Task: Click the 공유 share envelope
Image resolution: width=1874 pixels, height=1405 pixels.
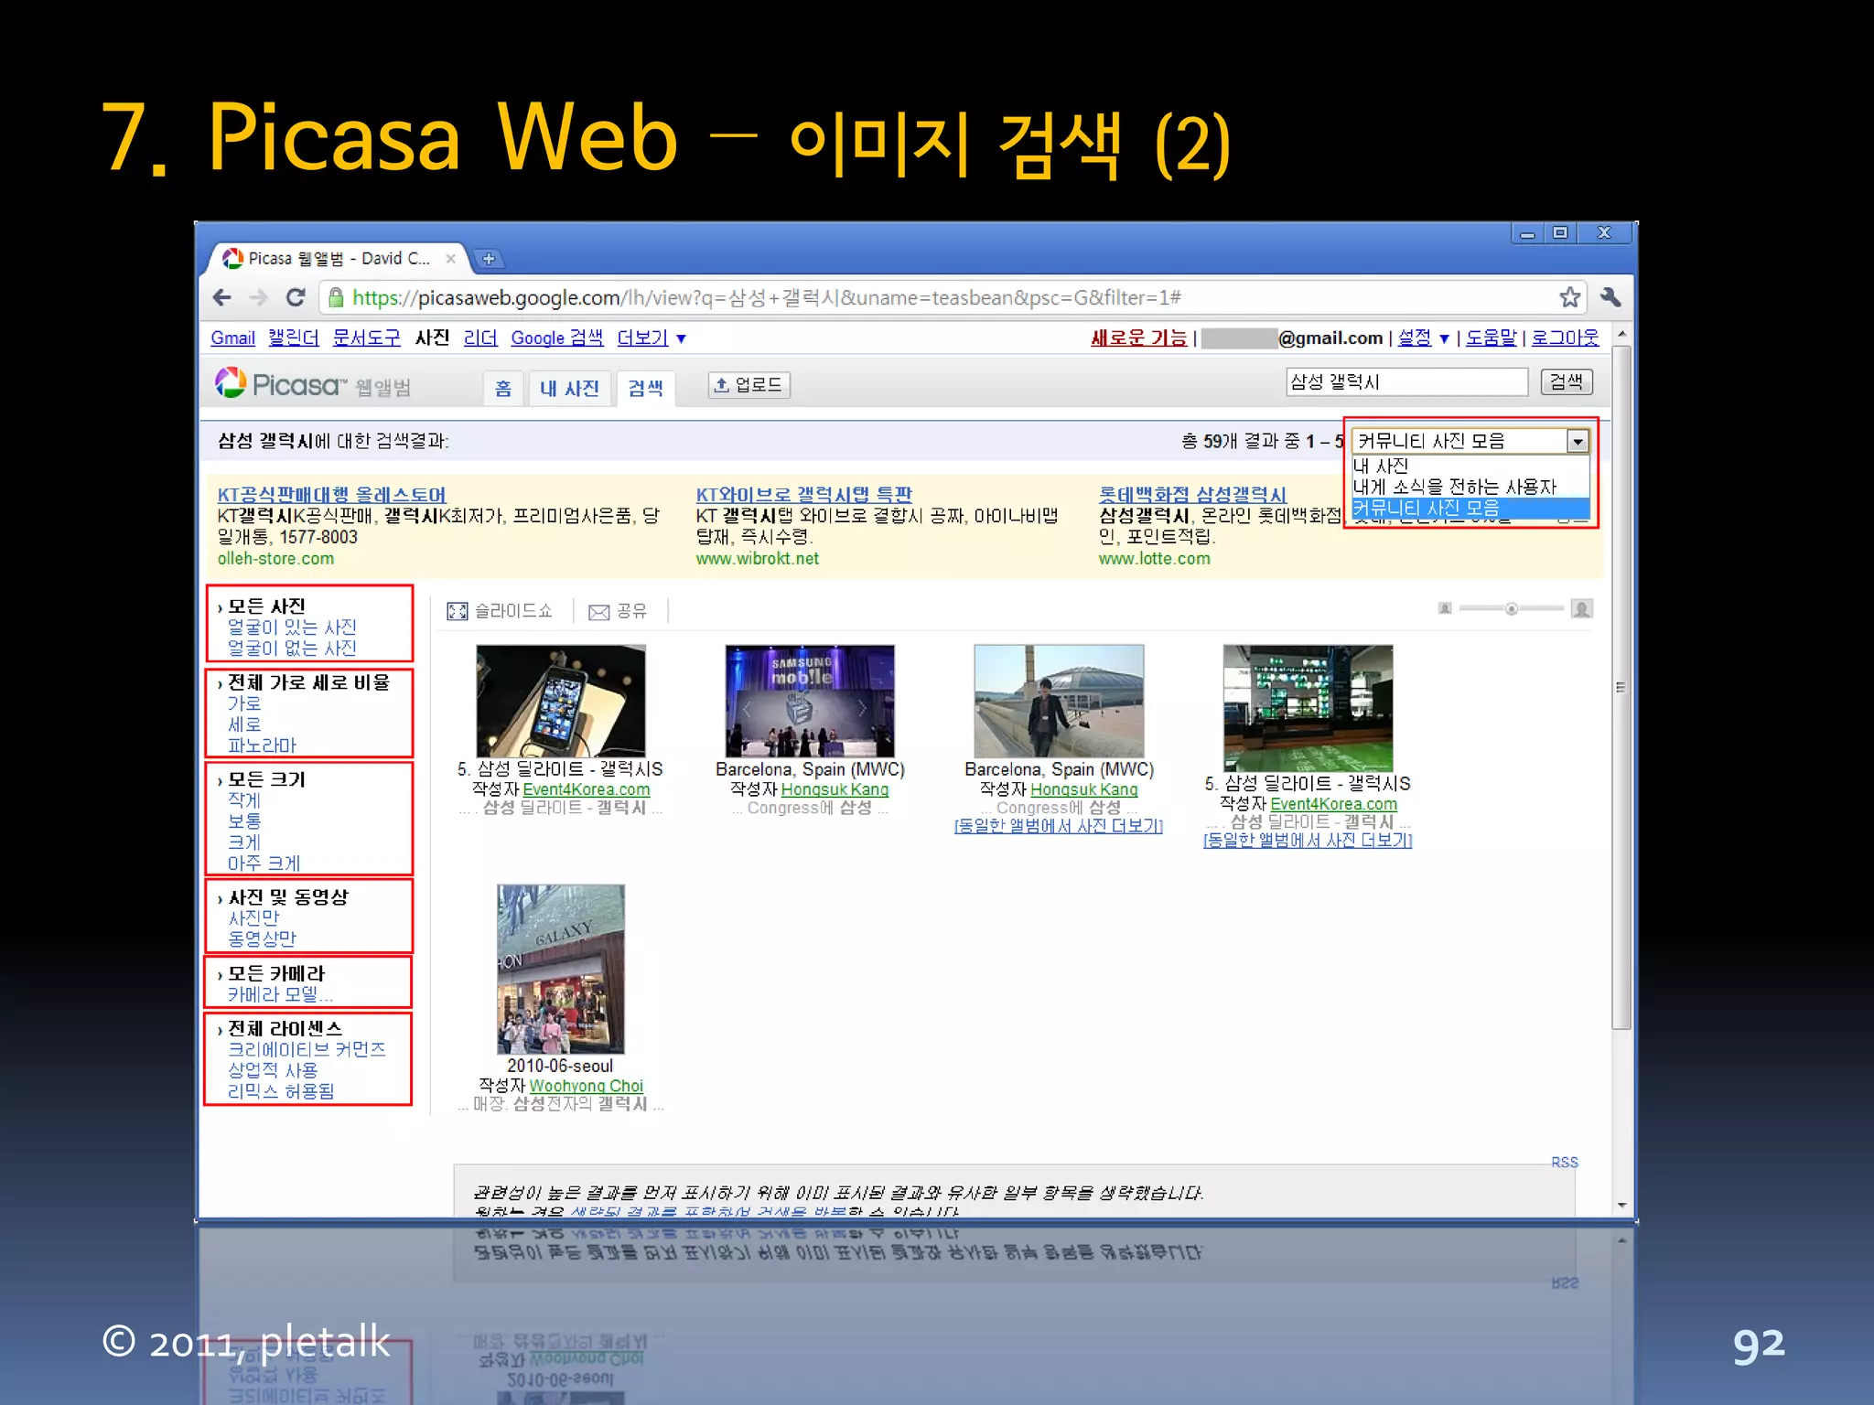Action: tap(618, 611)
